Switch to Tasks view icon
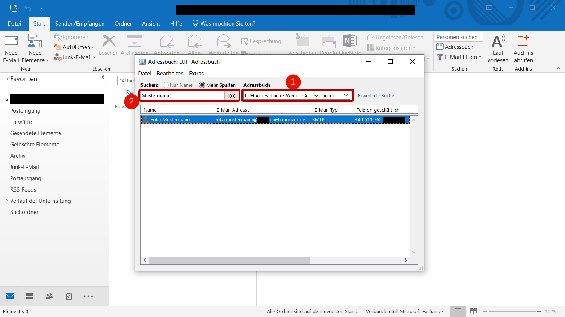565x317 pixels. click(x=69, y=296)
